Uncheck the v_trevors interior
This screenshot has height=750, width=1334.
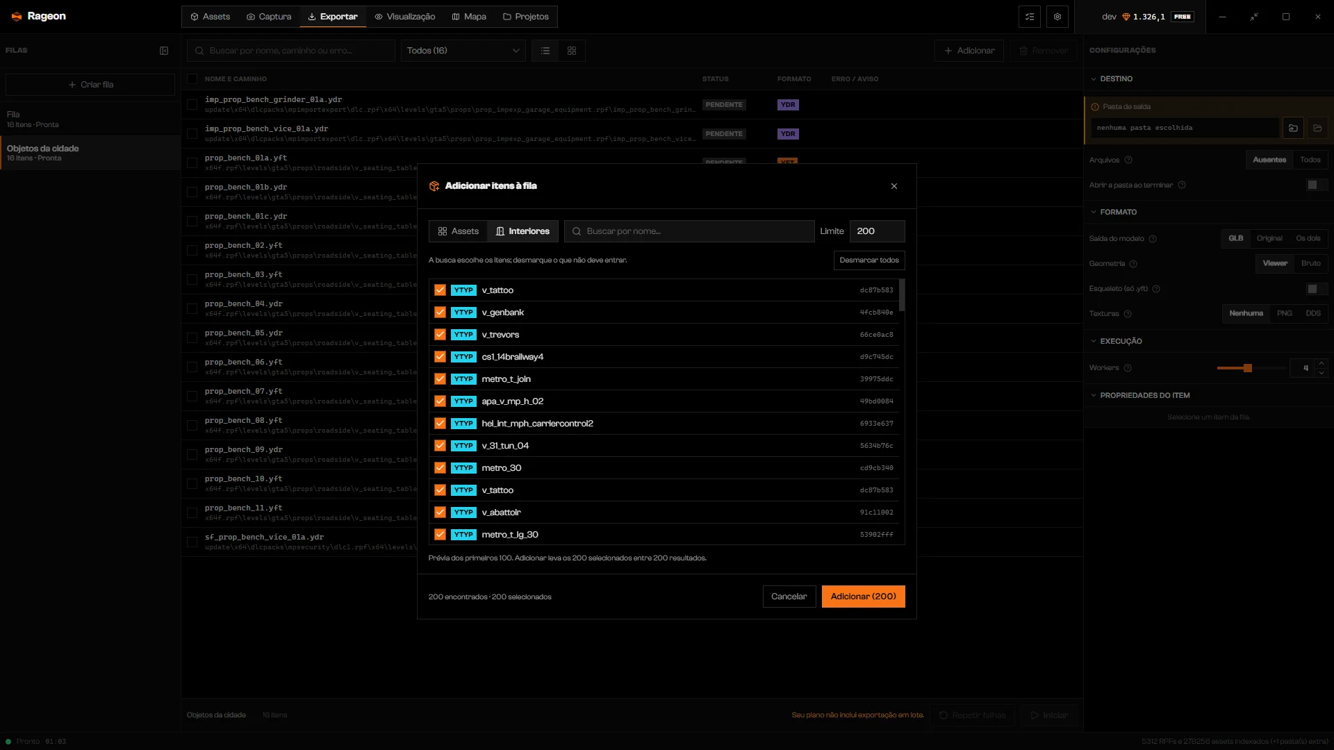tap(440, 335)
